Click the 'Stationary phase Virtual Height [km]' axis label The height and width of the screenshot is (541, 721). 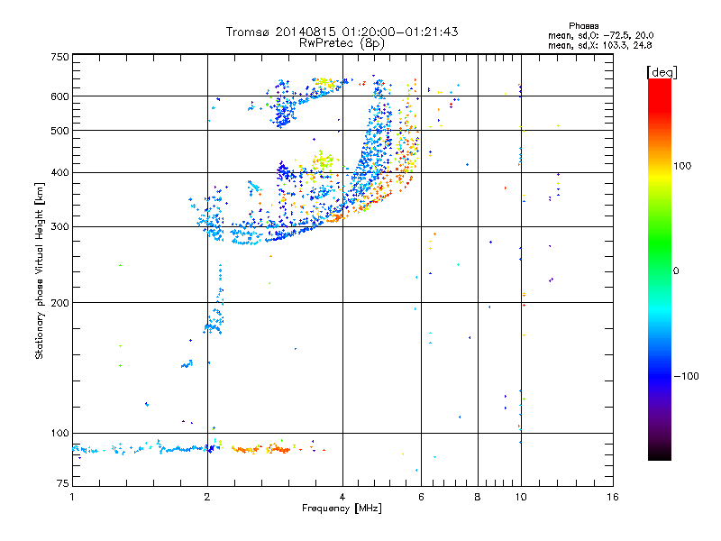pyautogui.click(x=40, y=270)
